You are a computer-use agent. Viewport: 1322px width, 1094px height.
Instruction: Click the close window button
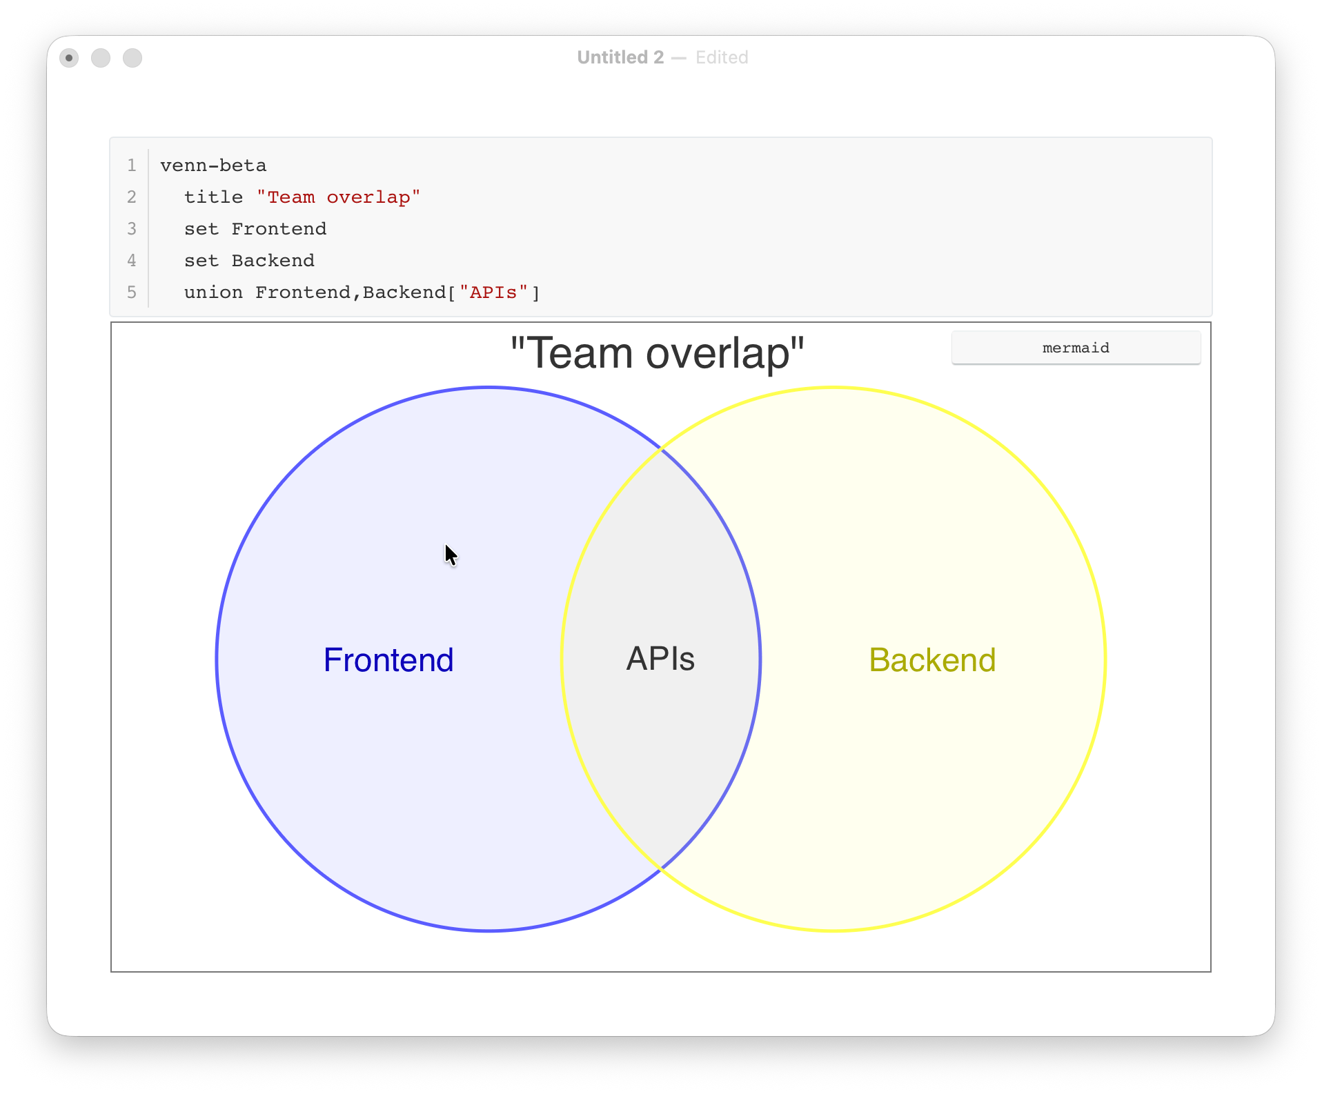click(69, 58)
